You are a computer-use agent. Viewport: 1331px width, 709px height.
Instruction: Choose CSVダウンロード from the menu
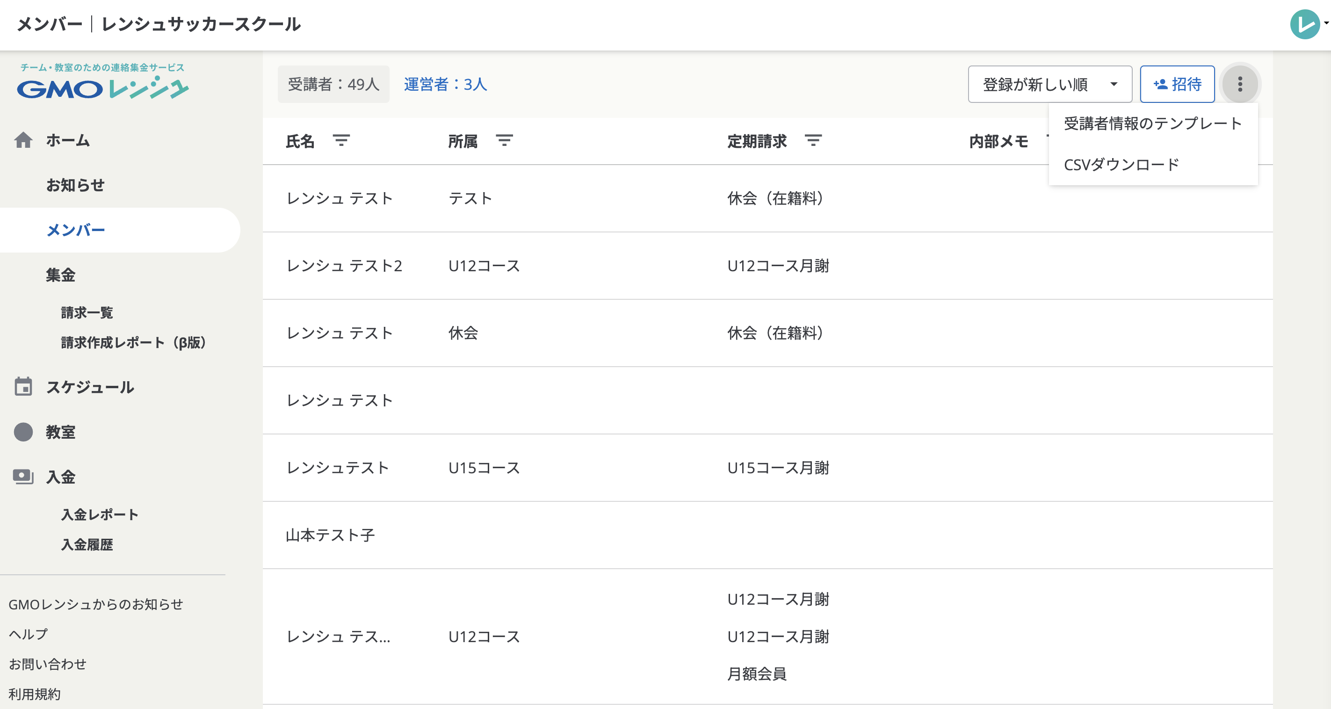point(1121,164)
